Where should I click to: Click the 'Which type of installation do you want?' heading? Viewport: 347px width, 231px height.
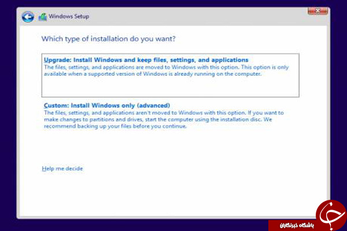[109, 39]
